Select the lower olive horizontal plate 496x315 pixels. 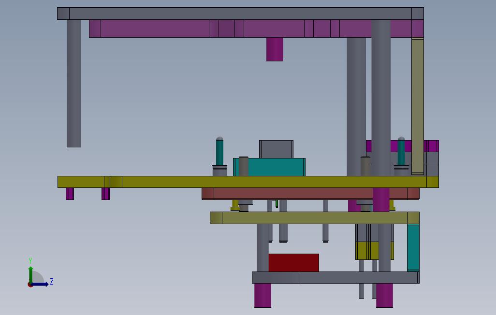315,218
